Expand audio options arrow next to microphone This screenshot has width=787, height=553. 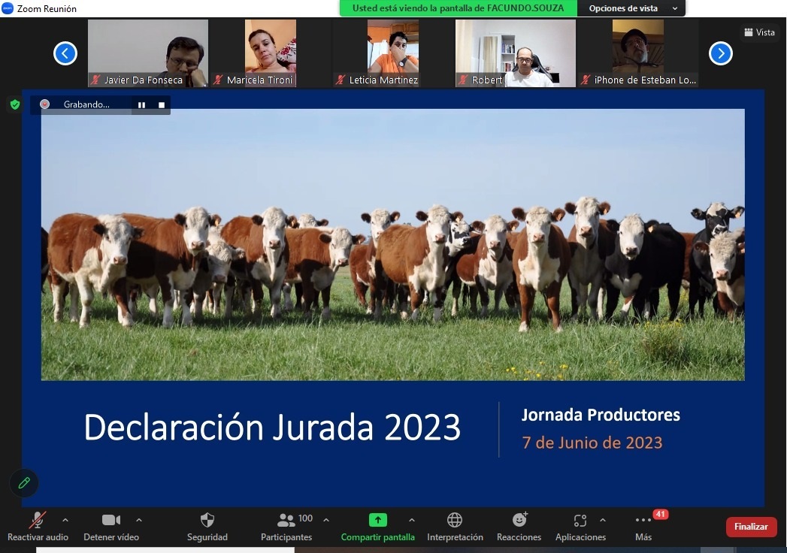[65, 520]
